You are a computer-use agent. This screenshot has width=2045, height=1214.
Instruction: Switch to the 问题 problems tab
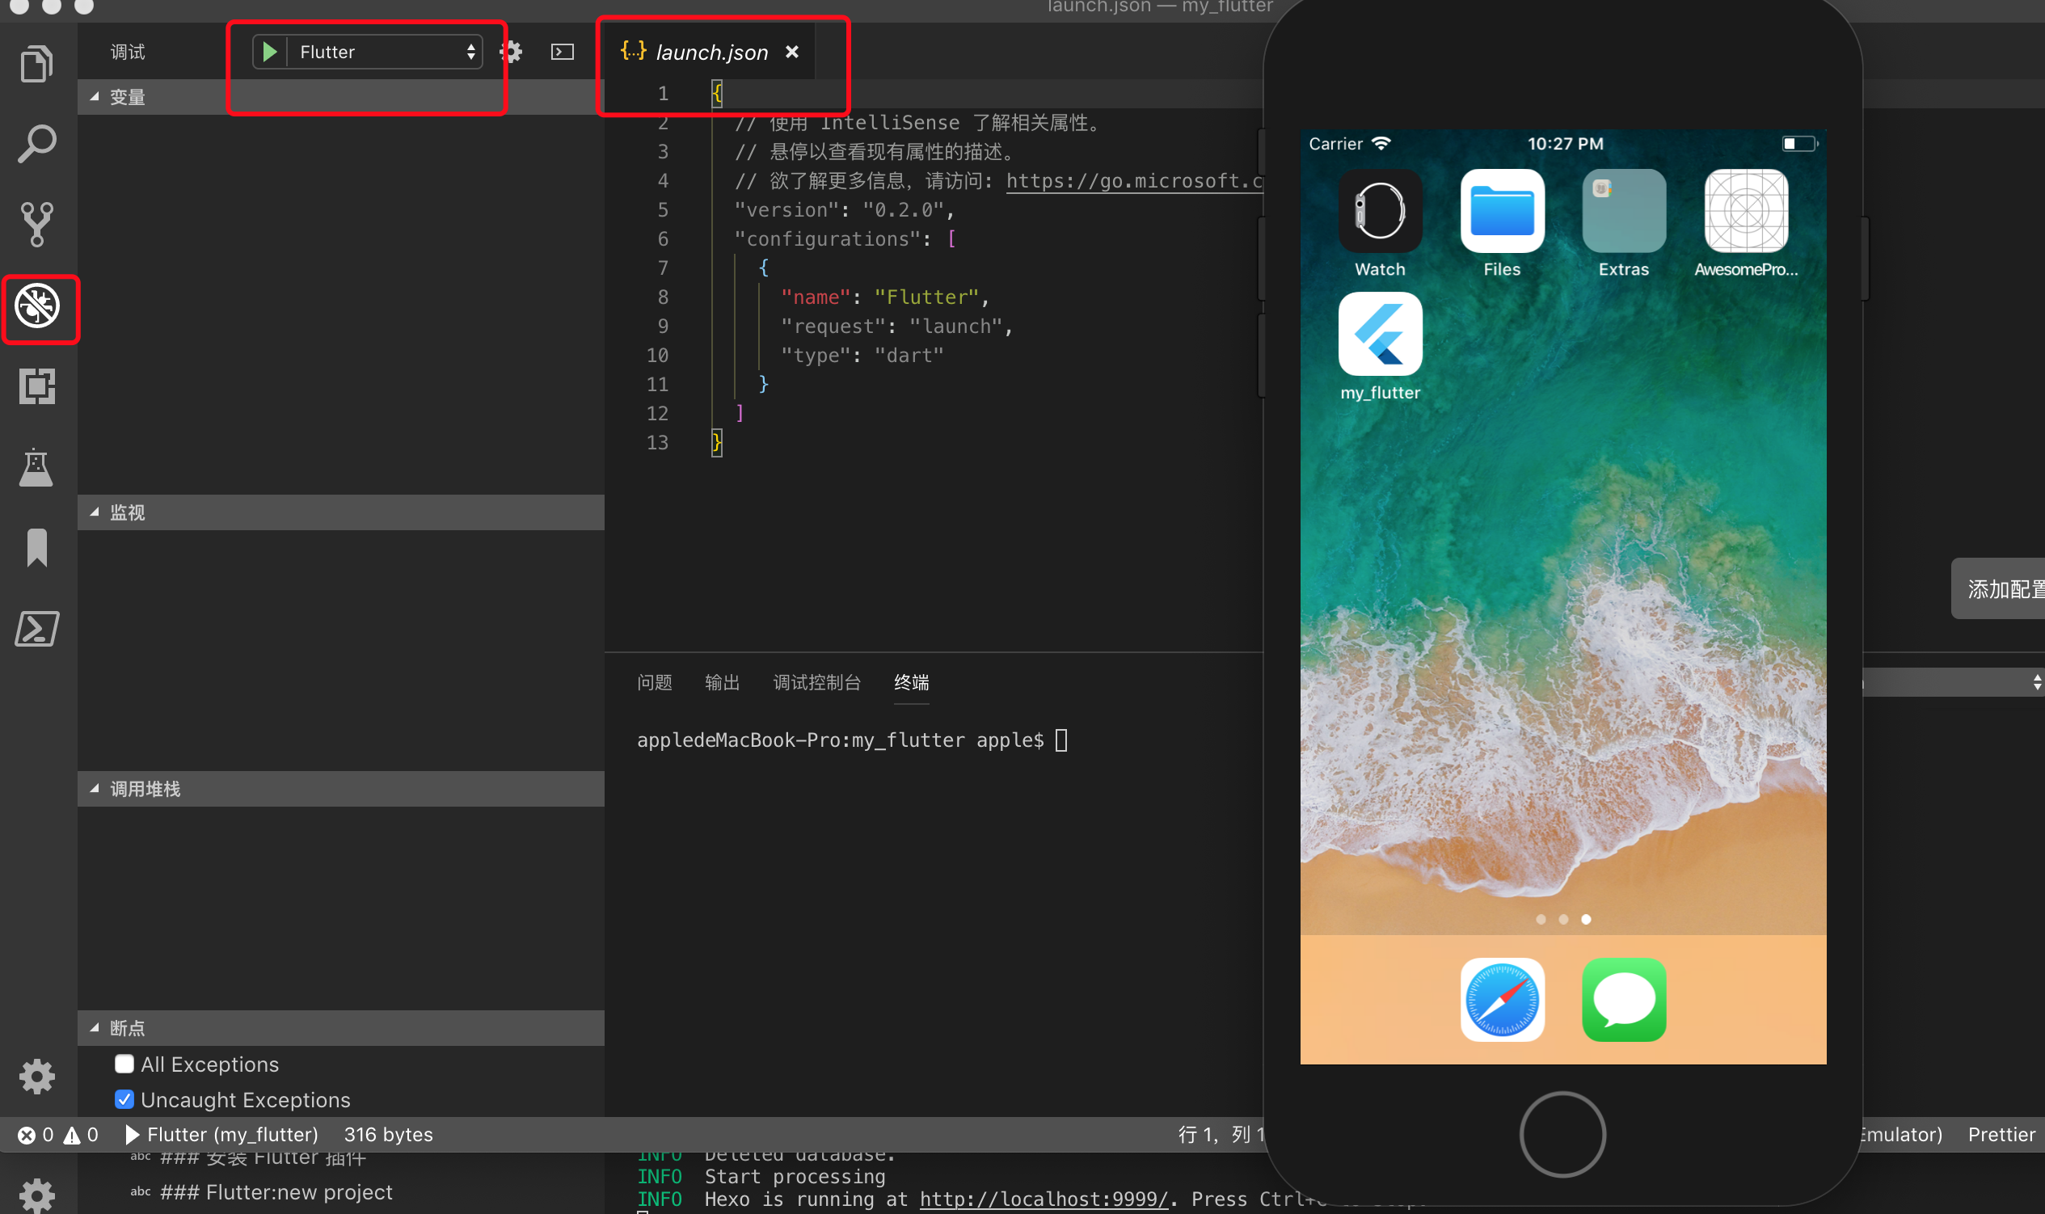coord(655,682)
